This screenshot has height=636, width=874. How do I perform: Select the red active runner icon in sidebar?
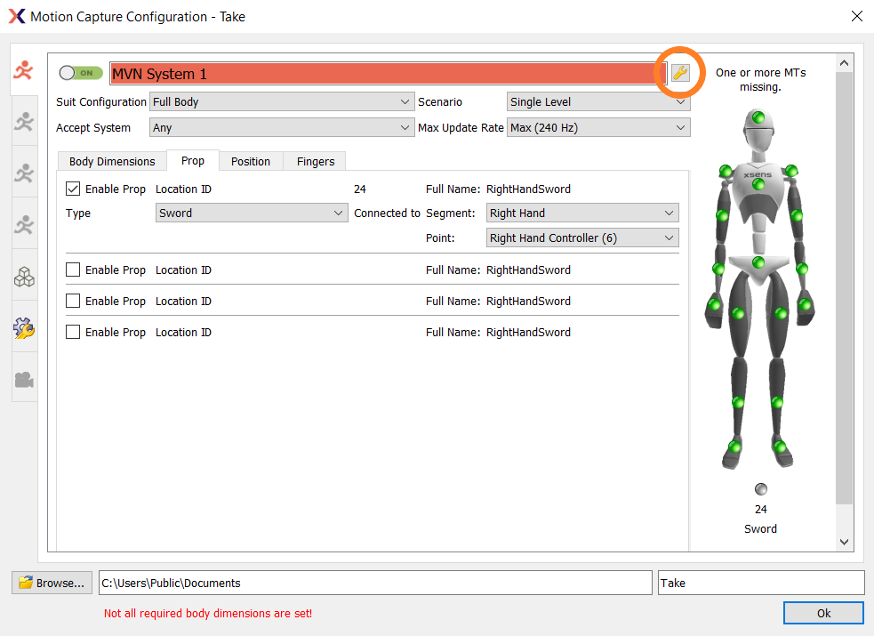click(x=24, y=71)
